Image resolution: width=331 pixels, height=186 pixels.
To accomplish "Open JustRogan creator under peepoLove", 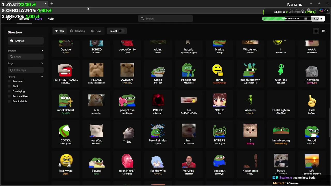I will tap(127, 113).
